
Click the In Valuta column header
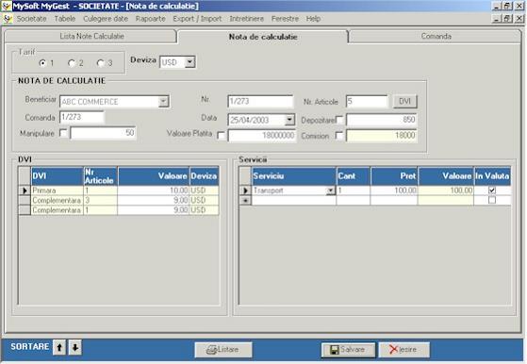pos(492,176)
